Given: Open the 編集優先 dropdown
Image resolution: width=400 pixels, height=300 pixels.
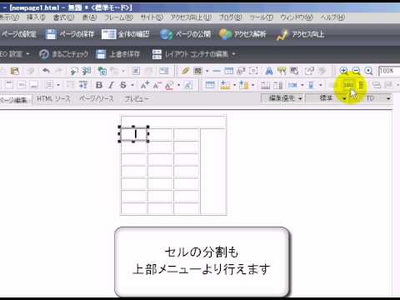Looking at the screenshot, I should point(282,98).
